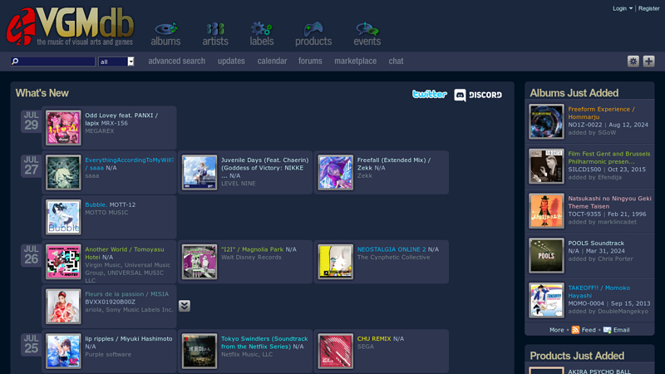665x374 pixels.
Task: Open the Bubble. album link
Action: pyautogui.click(x=96, y=204)
